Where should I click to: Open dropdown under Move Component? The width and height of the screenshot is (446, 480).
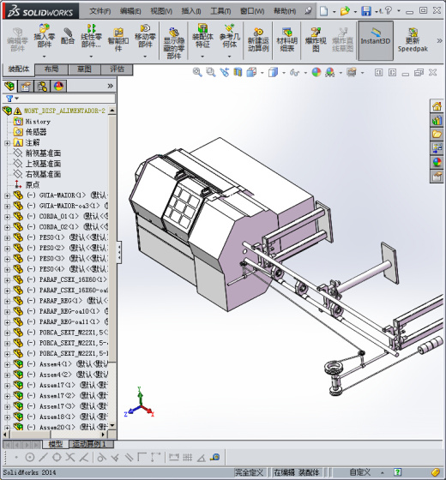point(145,57)
